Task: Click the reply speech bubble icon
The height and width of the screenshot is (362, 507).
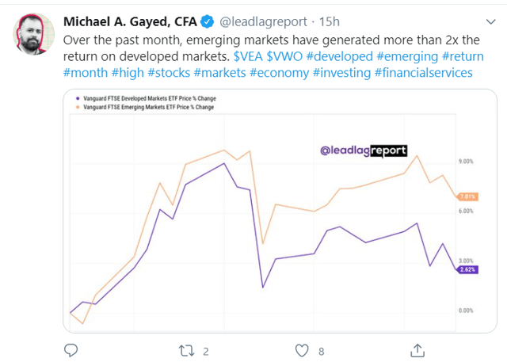Action: click(71, 350)
